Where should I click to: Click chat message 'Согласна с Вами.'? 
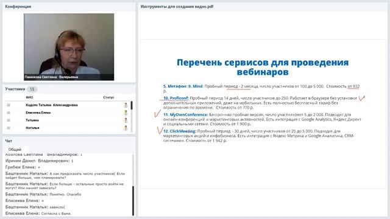38,214
